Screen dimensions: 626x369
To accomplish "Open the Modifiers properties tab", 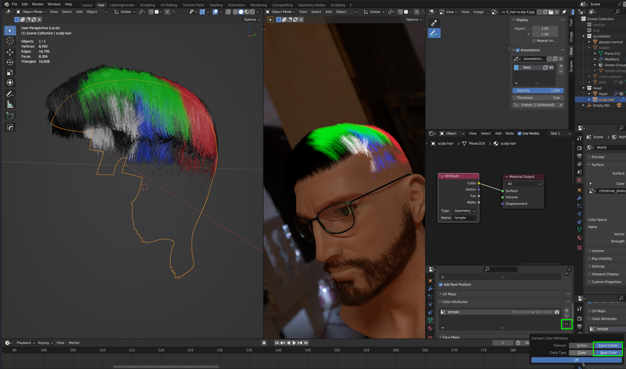I will click(x=430, y=289).
